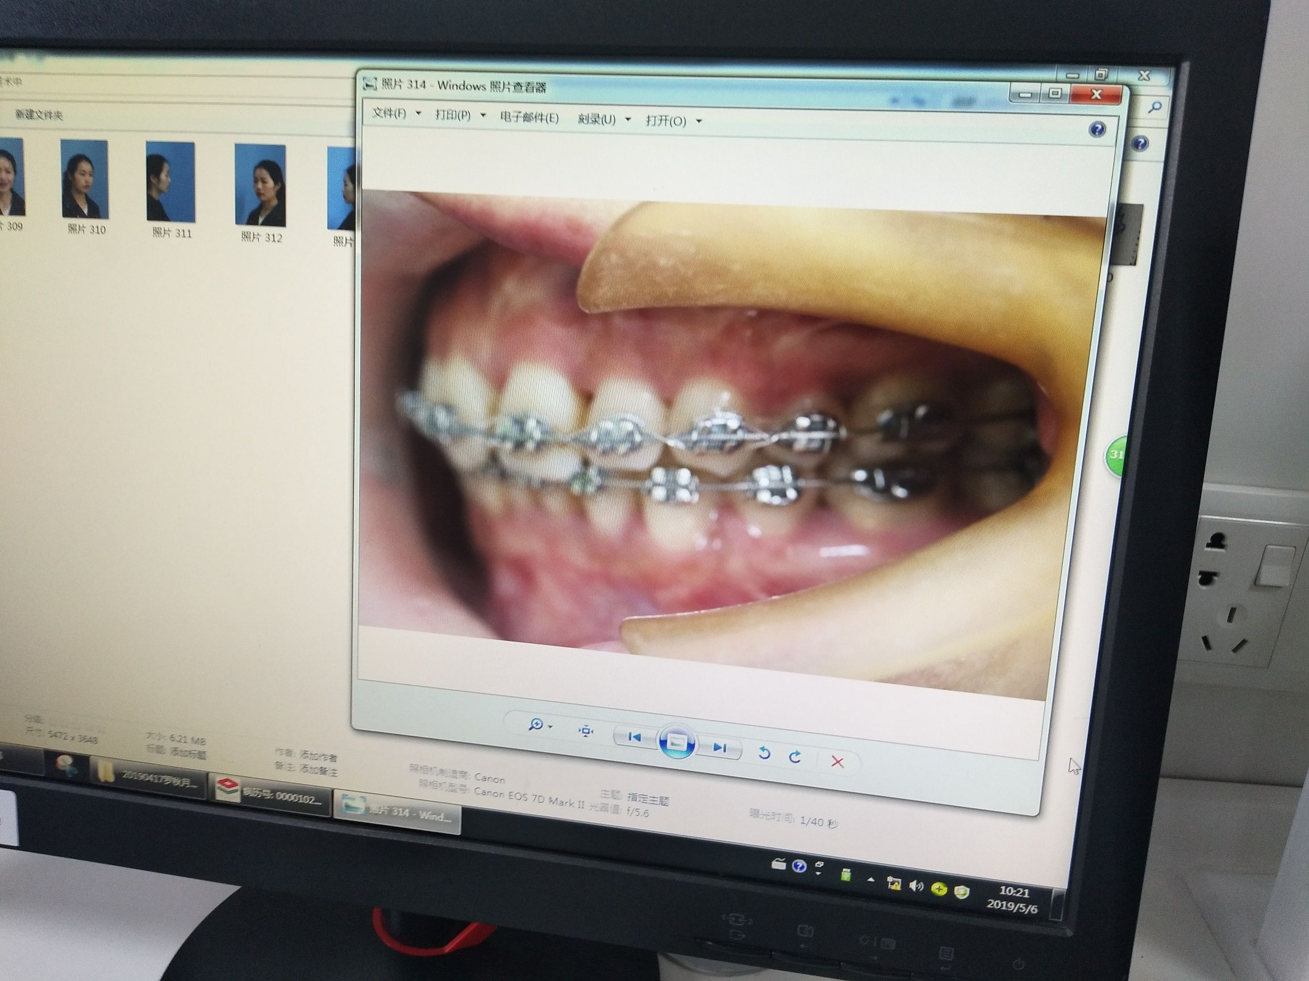Click 指定主题 in the details pane
1309x981 pixels.
[x=648, y=800]
